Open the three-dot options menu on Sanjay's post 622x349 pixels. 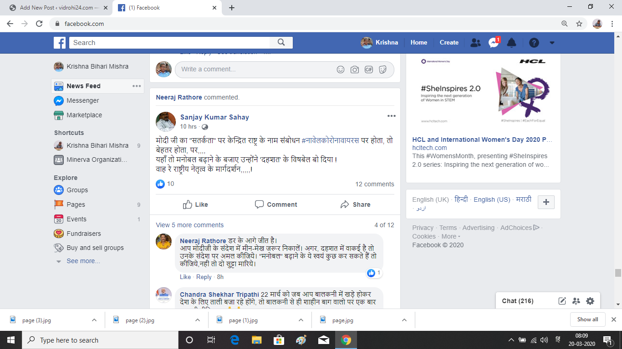point(392,116)
